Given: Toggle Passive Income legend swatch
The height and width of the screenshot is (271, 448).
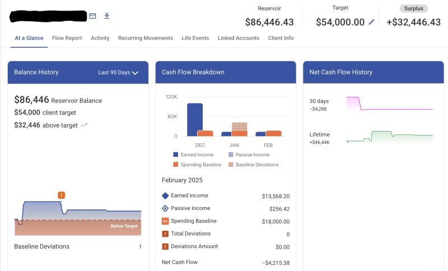Looking at the screenshot, I should (x=231, y=155).
